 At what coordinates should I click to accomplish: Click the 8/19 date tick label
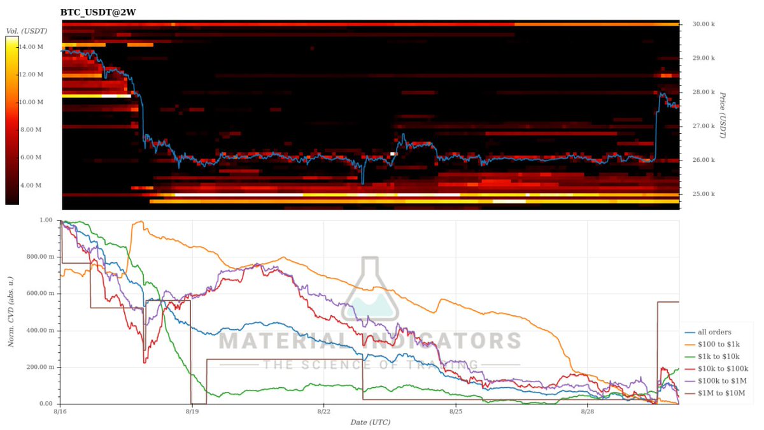point(192,412)
